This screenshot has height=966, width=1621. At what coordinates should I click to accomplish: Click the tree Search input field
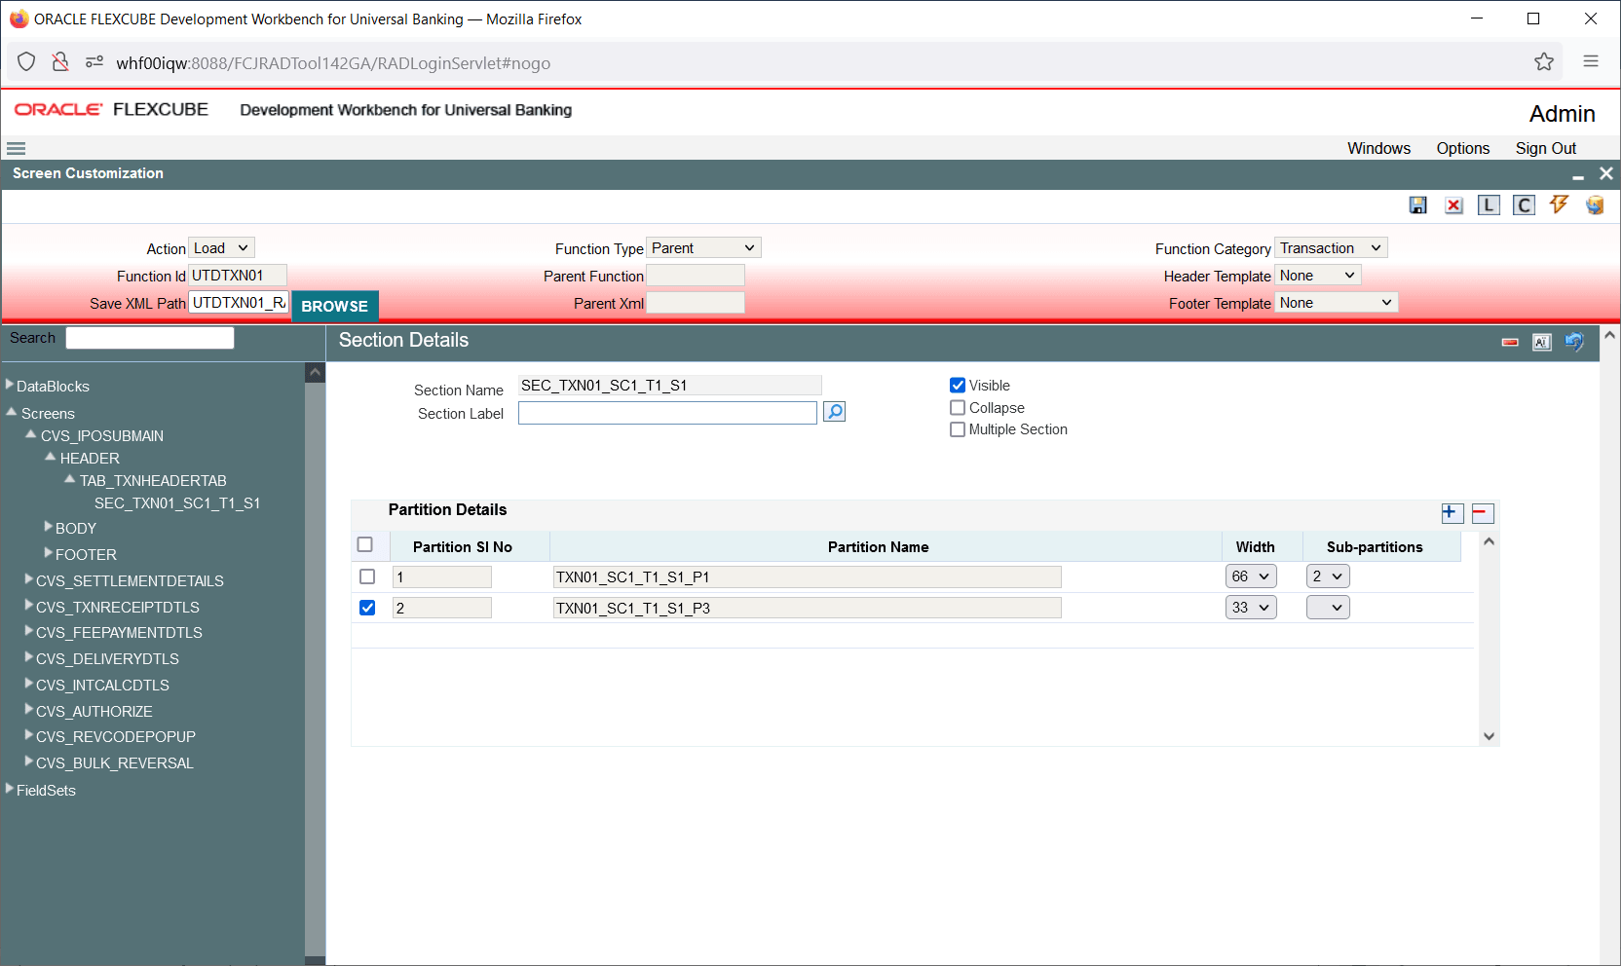point(150,338)
